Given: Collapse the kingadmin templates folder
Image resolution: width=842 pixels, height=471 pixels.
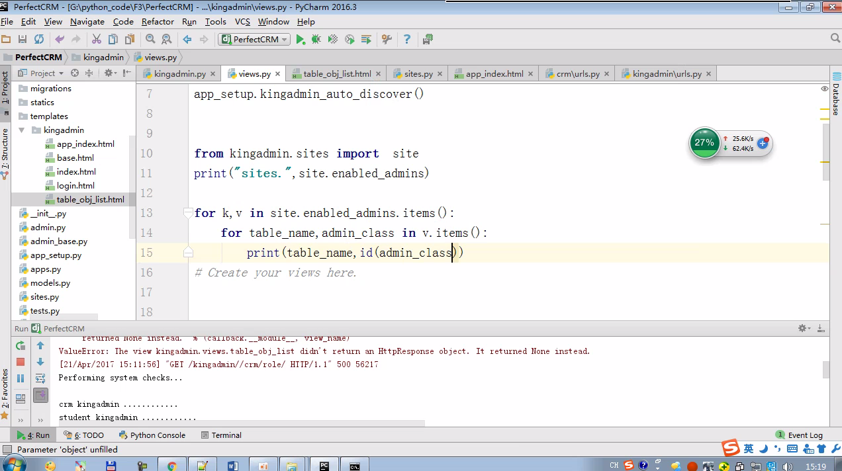Looking at the screenshot, I should point(22,130).
